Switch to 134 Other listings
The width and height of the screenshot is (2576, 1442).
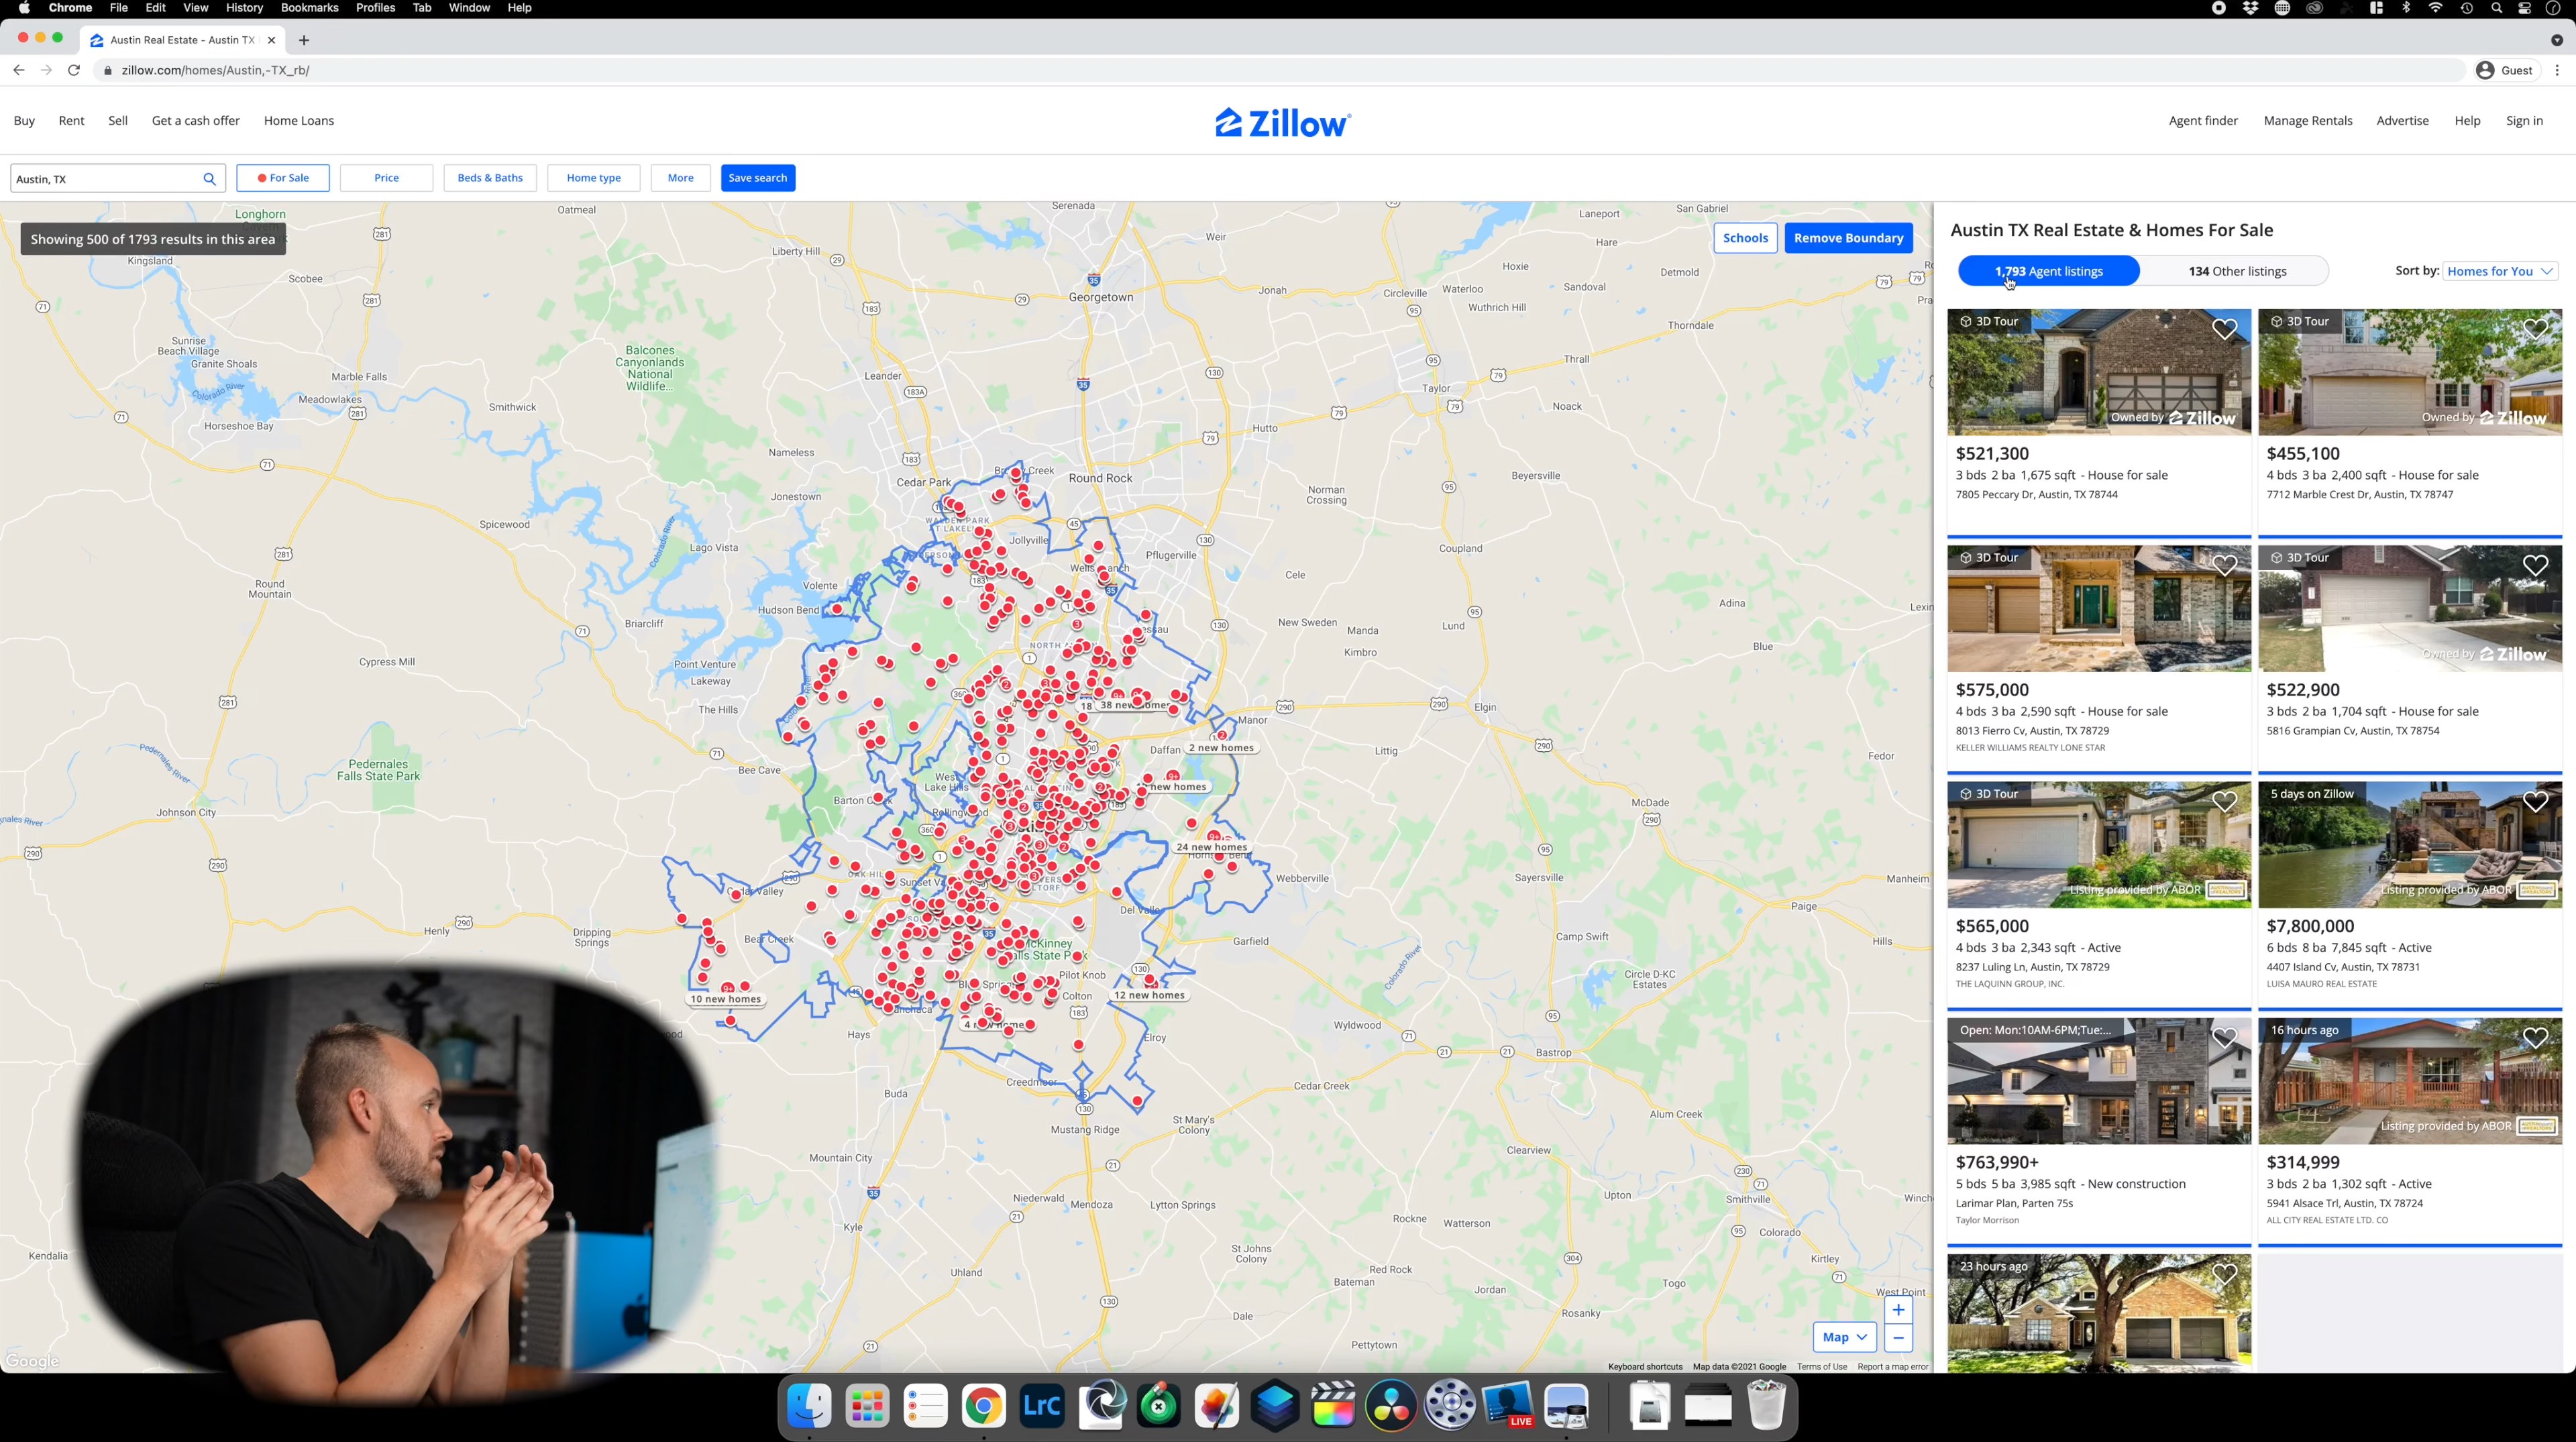pyautogui.click(x=2237, y=271)
